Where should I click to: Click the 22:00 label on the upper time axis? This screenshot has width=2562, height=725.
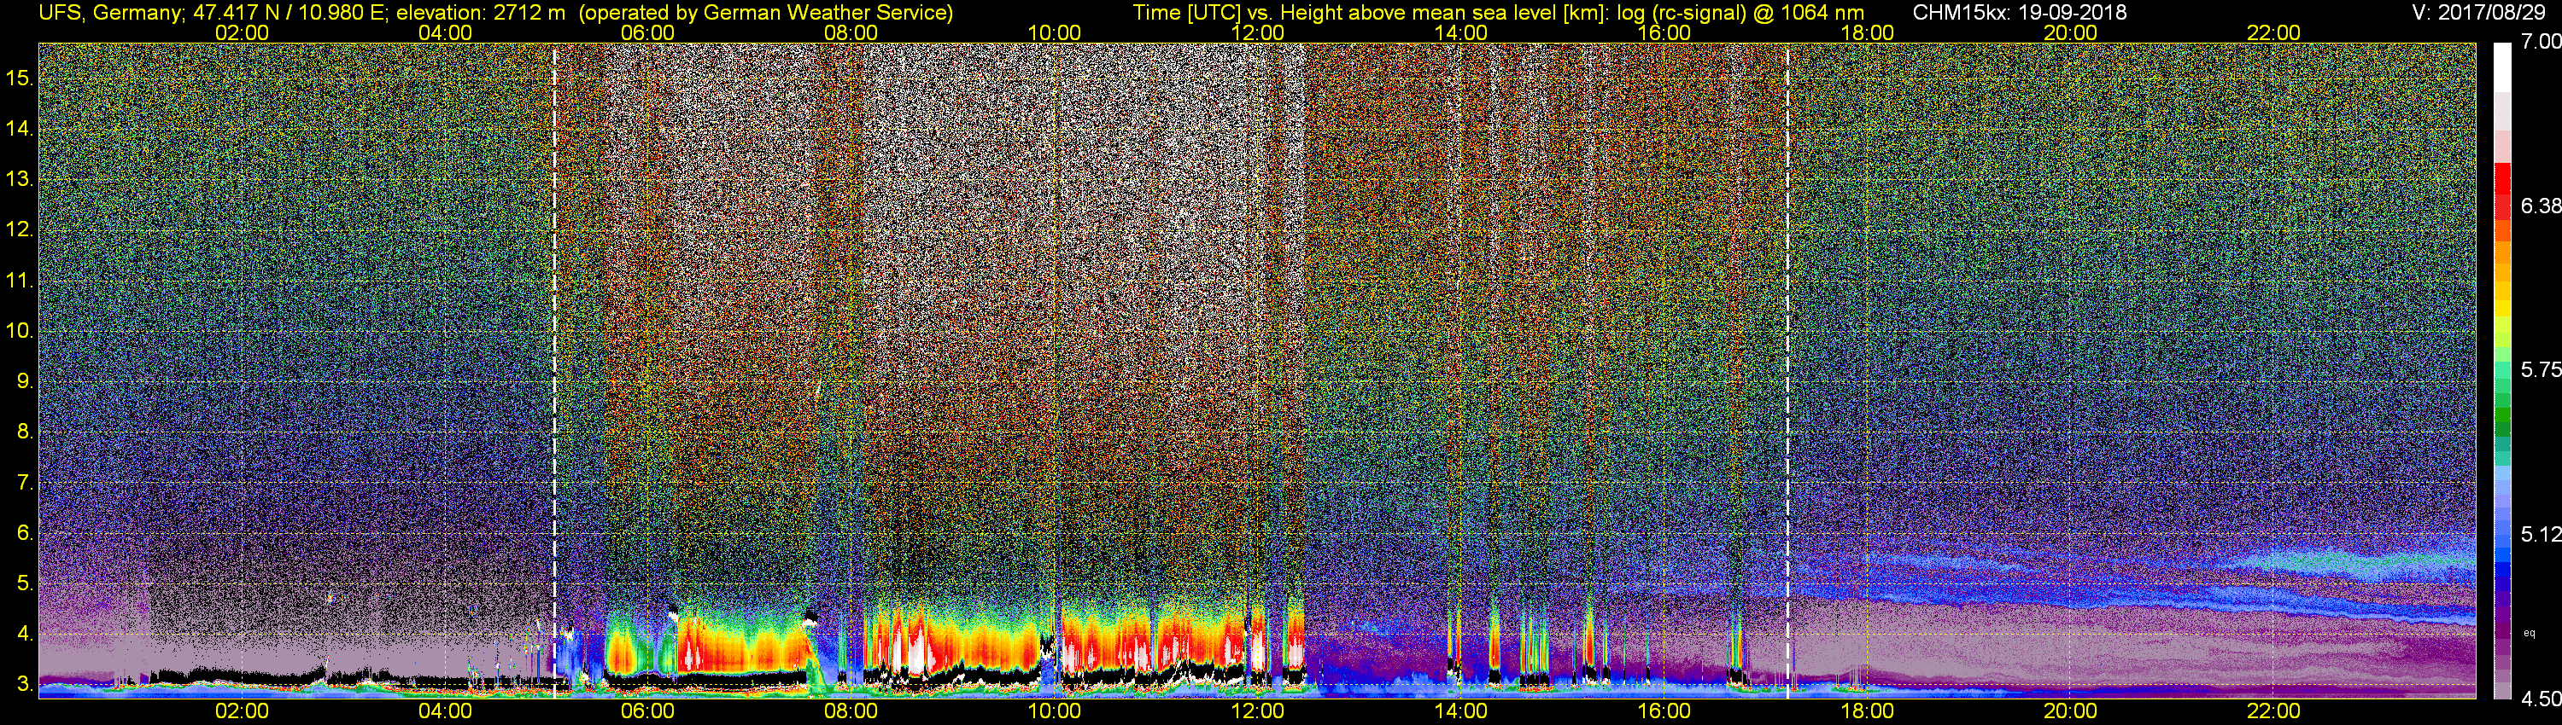[2273, 32]
